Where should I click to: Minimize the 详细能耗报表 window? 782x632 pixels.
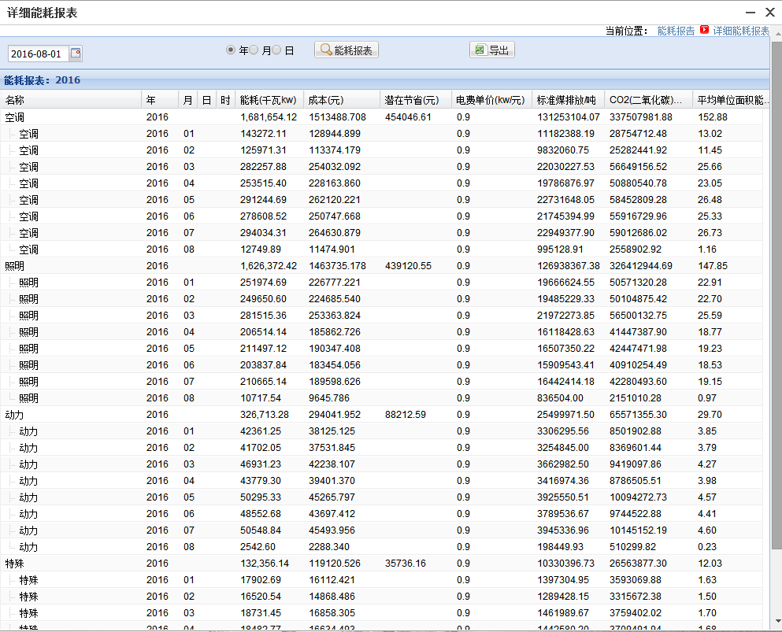click(x=747, y=13)
